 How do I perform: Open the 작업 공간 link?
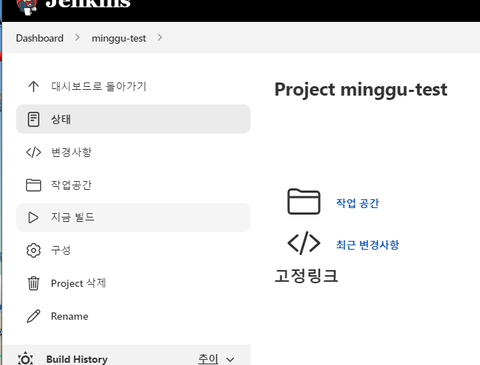coord(357,203)
